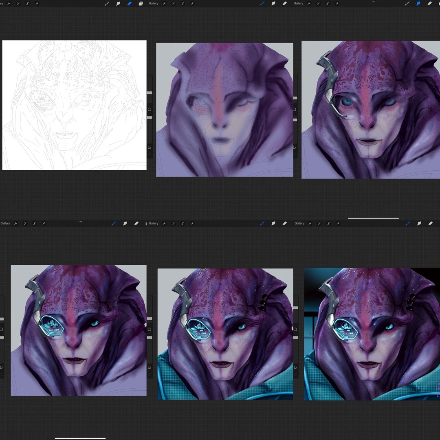Open Actions wrench in bottom-right dark-background panel
The width and height of the screenshot is (440, 440).
point(310,224)
